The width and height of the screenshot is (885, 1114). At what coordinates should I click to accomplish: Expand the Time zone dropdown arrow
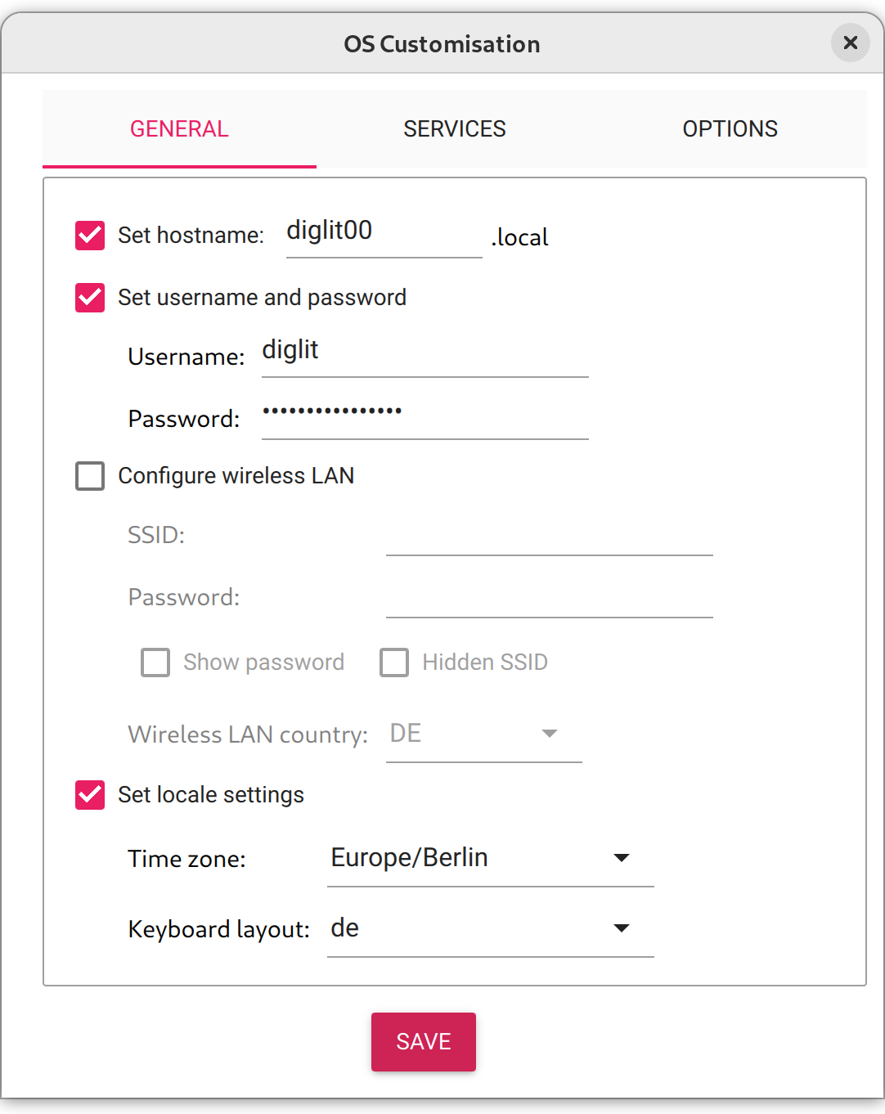click(622, 858)
